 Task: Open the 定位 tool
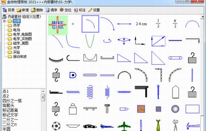coord(65,10)
